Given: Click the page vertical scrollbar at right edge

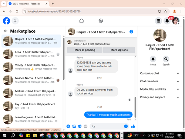Looking at the screenshot, I should pos(184,73).
